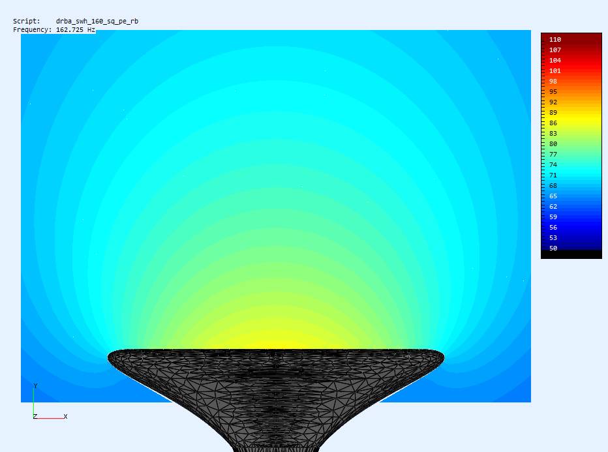The image size is (608, 452).
Task: Click the Y axis label of the triad
Action: (35, 386)
